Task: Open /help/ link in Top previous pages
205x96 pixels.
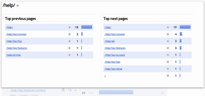Action: (x=9, y=27)
